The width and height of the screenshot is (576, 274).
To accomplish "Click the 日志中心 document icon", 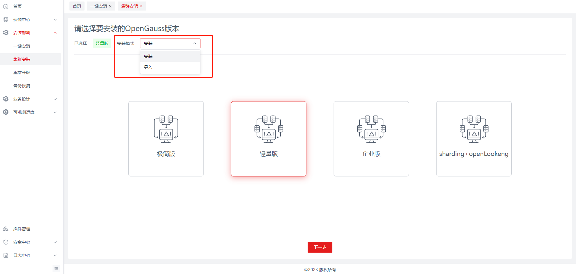I will [x=6, y=255].
